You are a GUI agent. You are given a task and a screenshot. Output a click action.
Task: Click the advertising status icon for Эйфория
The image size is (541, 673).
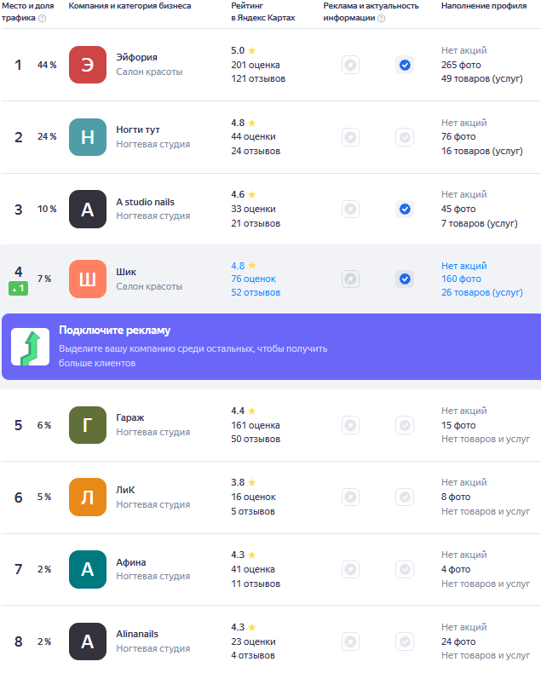(x=351, y=66)
